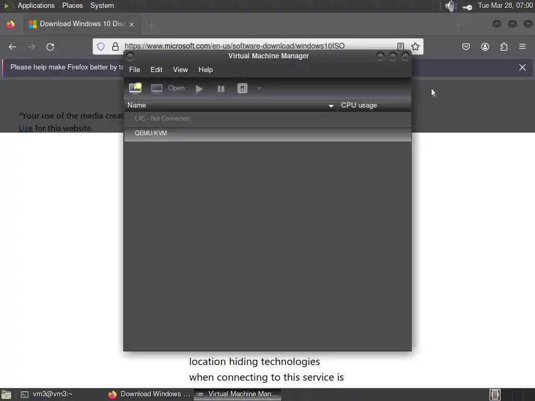The image size is (535, 401).
Task: Select the Download Windows 10 Disc tab
Action: click(x=82, y=24)
